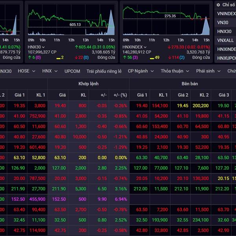Click the HNX30 intraday chart
The height and width of the screenshot is (236, 236).
pos(71,20)
